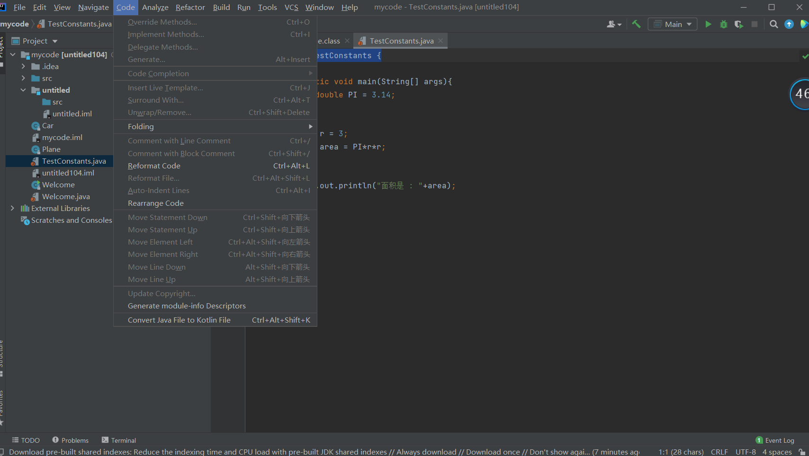This screenshot has width=809, height=456.
Task: Click the CRLF line separator indicator
Action: tap(719, 452)
